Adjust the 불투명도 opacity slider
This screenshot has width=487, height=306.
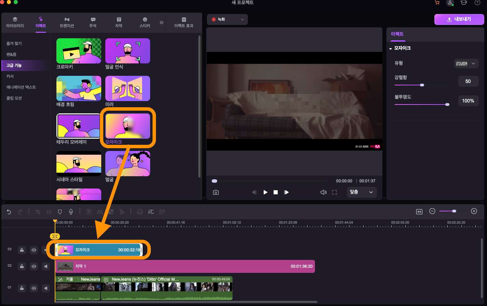point(421,105)
